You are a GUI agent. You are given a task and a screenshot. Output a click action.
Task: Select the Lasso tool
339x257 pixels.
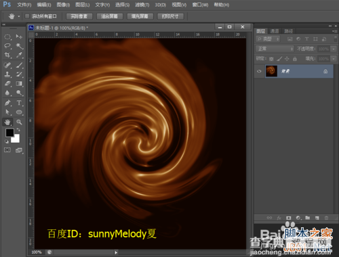click(x=7, y=46)
